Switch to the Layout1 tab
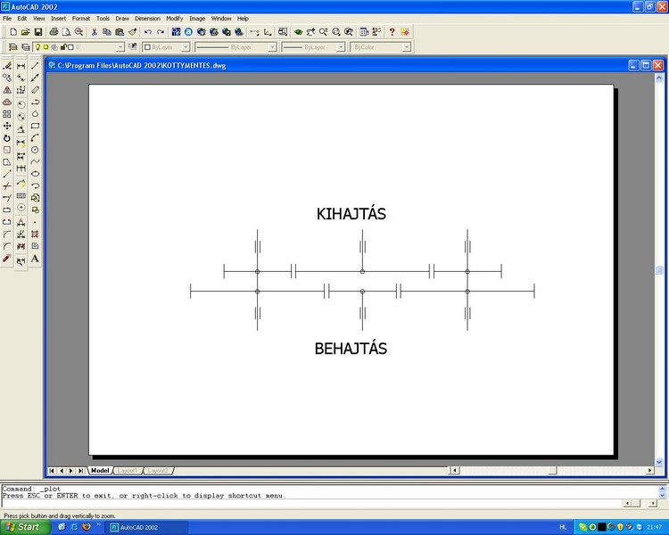Image resolution: width=669 pixels, height=535 pixels. (x=128, y=471)
